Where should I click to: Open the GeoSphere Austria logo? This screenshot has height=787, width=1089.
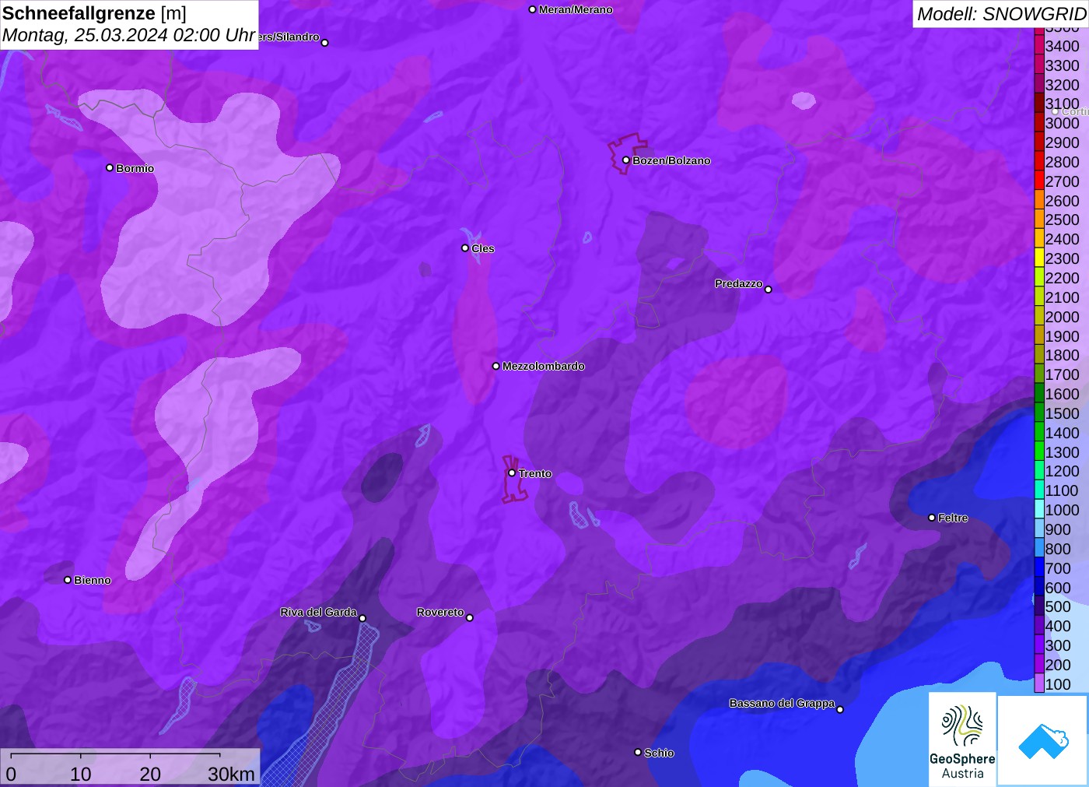962,739
